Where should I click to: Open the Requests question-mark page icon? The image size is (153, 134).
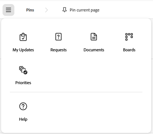[x=58, y=37]
